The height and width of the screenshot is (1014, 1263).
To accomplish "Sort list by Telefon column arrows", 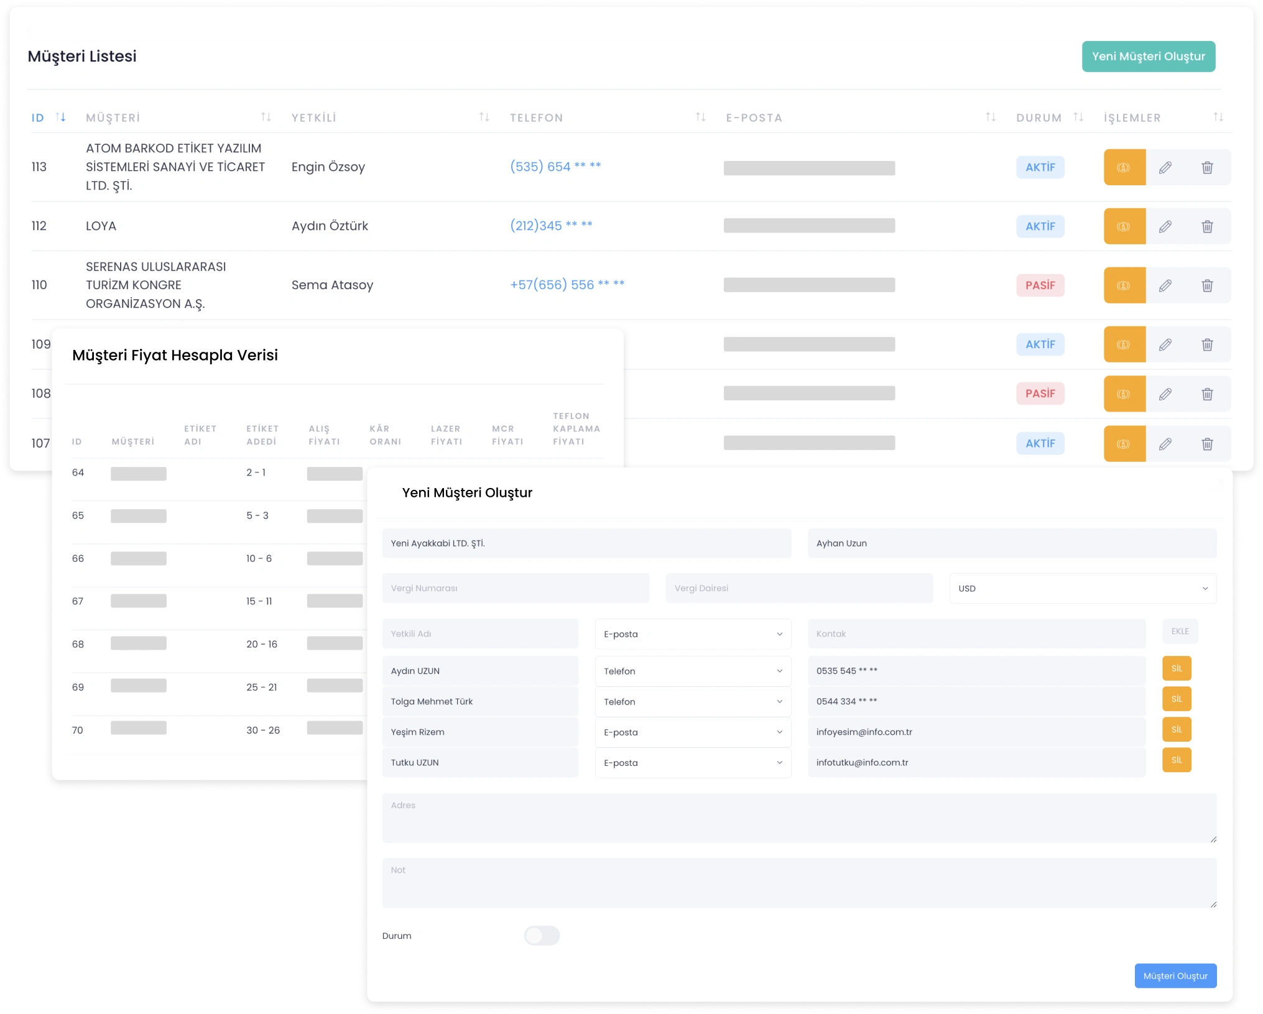I will point(700,117).
